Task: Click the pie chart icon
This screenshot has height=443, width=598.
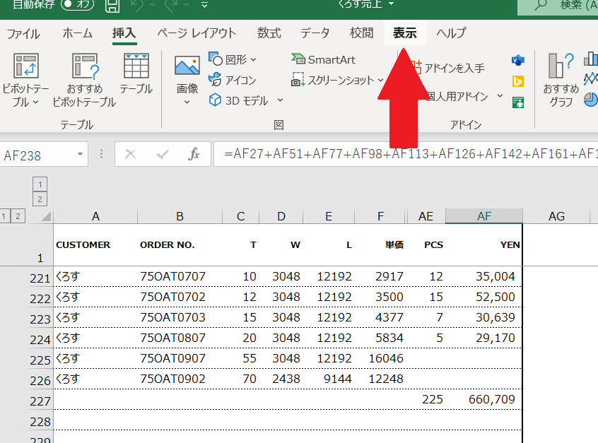Action: coord(591,100)
